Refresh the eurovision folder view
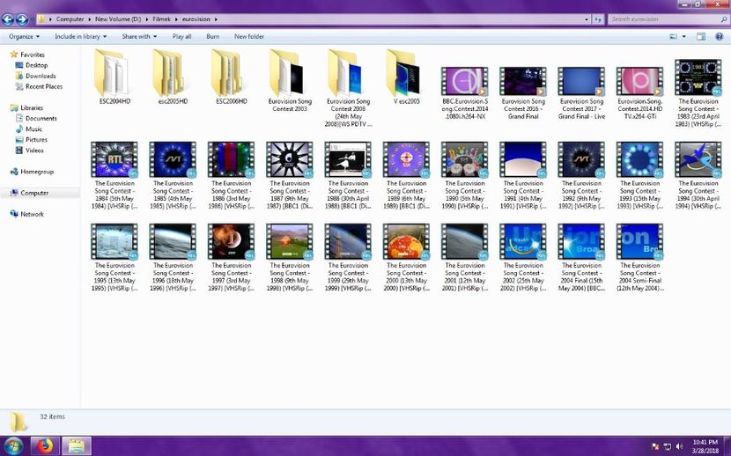 [598, 18]
